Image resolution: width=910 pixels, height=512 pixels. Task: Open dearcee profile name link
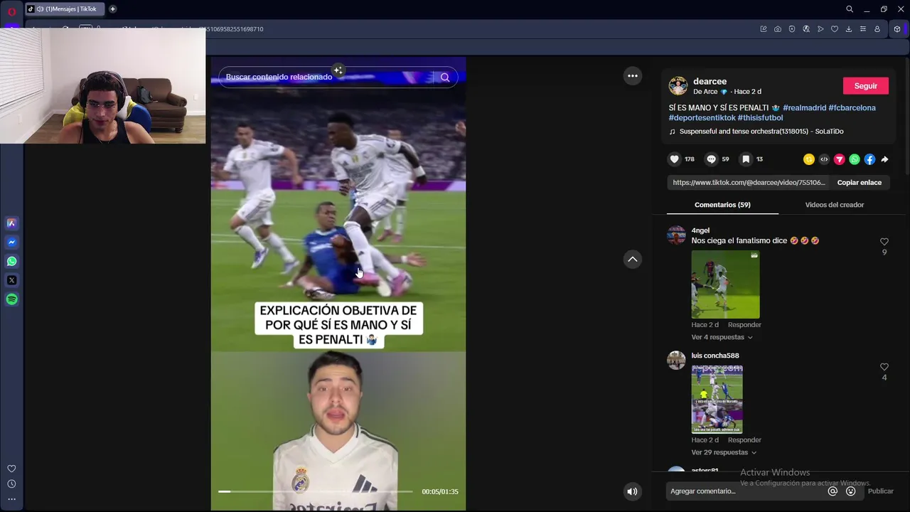(x=710, y=82)
